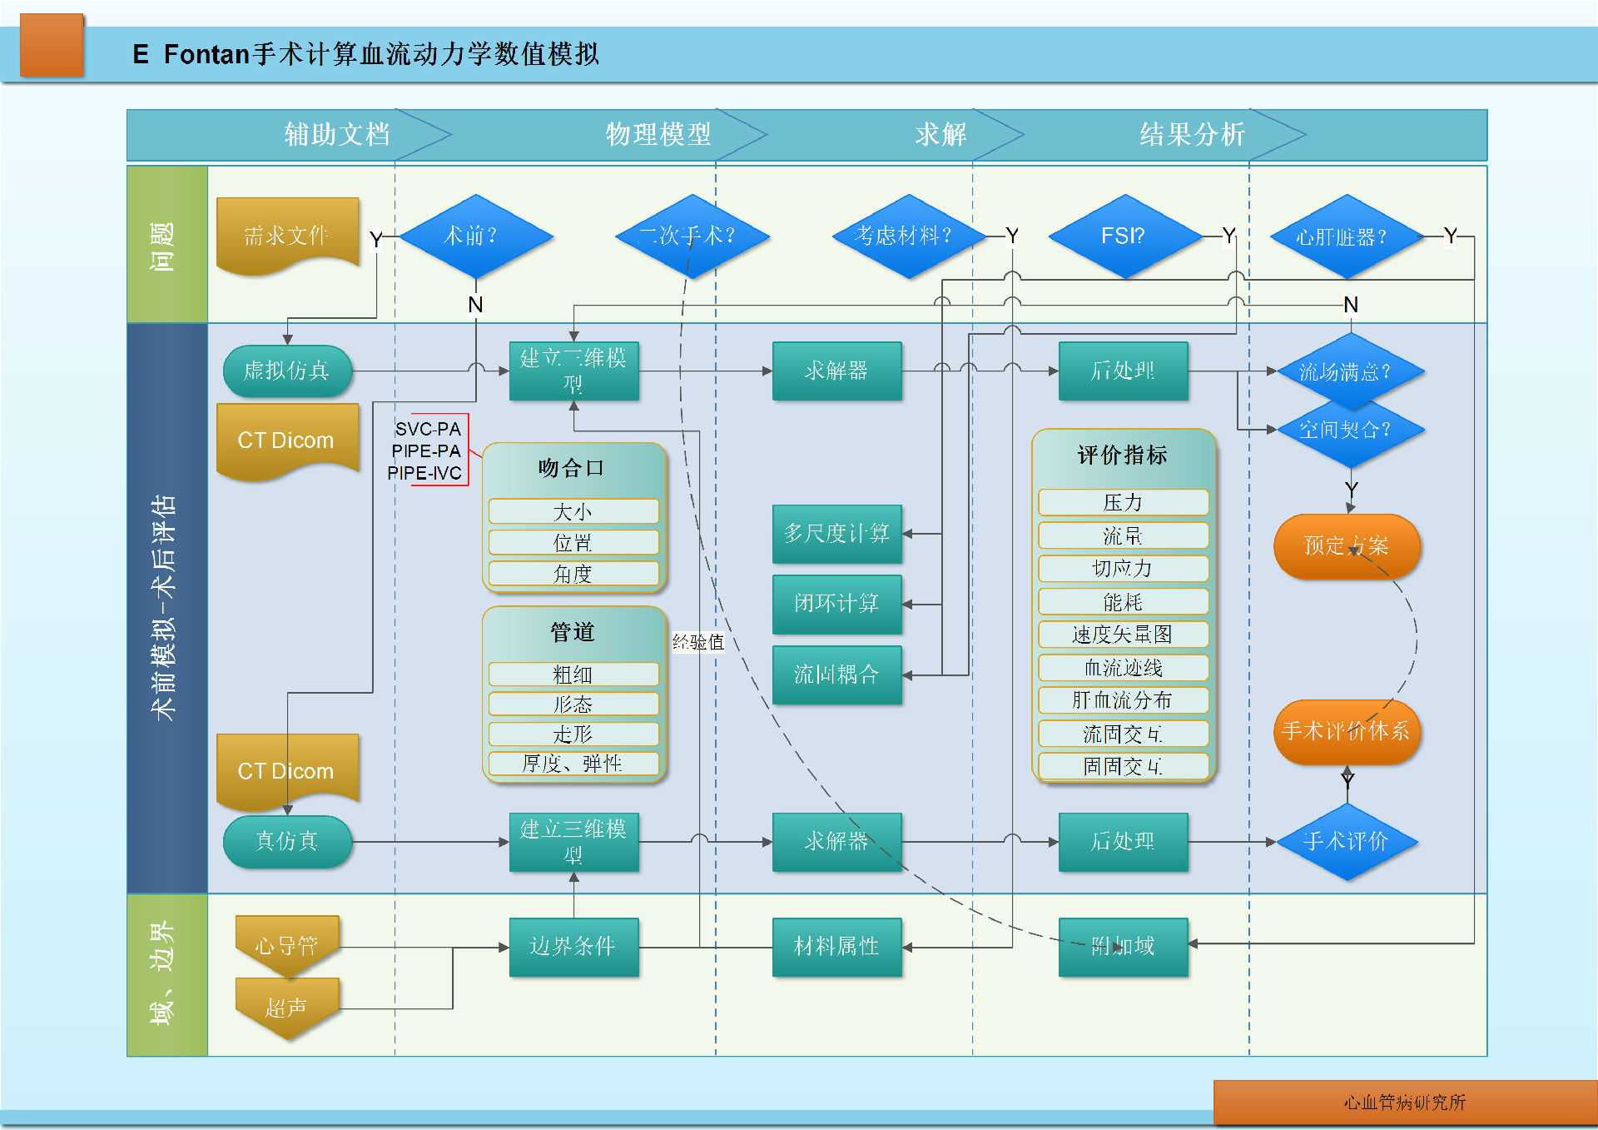This screenshot has width=1598, height=1130.
Task: Click the 附加域 process box
Action: pos(1123,947)
